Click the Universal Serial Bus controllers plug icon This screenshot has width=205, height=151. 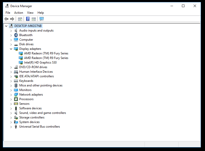pos(16,127)
